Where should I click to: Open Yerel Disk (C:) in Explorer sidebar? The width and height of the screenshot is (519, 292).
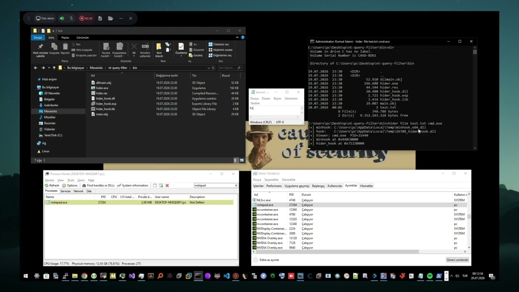click(x=53, y=135)
